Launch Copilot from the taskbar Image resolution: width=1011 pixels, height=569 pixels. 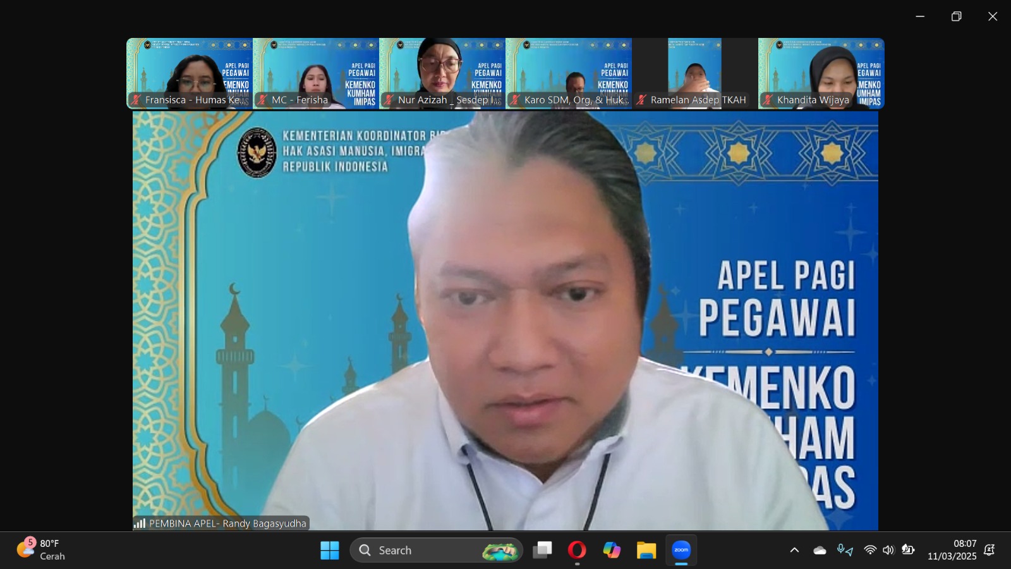(612, 550)
